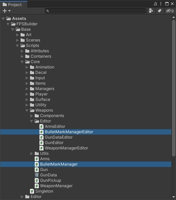Select the Singleton script icon

coord(32,191)
